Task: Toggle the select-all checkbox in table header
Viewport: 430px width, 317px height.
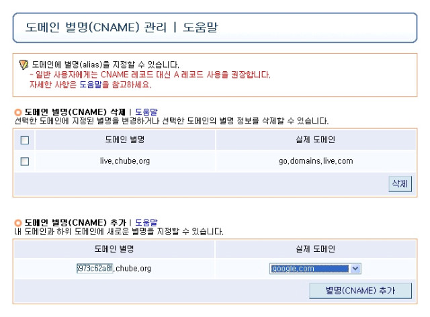Action: [x=25, y=140]
